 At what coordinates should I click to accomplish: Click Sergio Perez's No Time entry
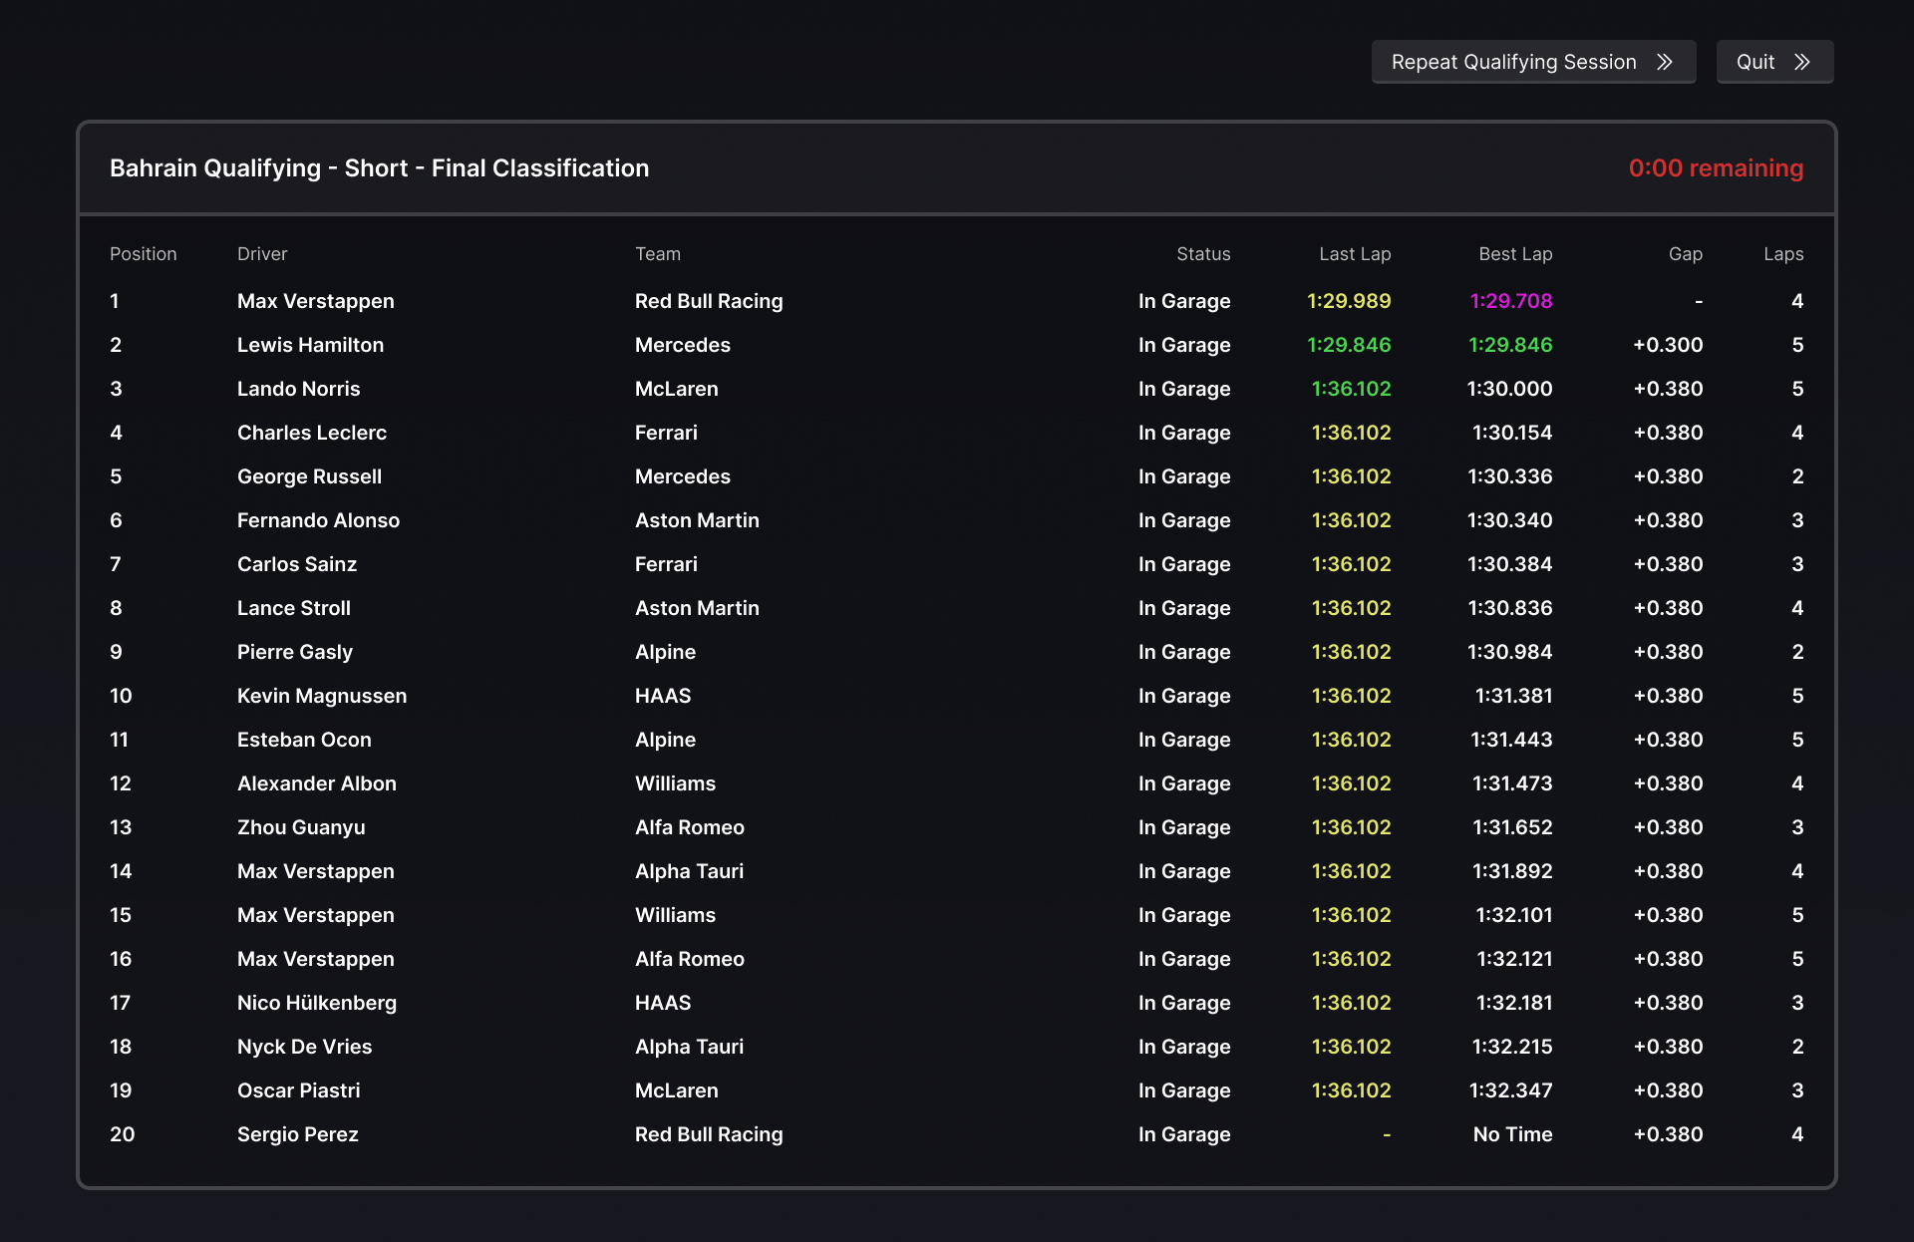click(1511, 1134)
